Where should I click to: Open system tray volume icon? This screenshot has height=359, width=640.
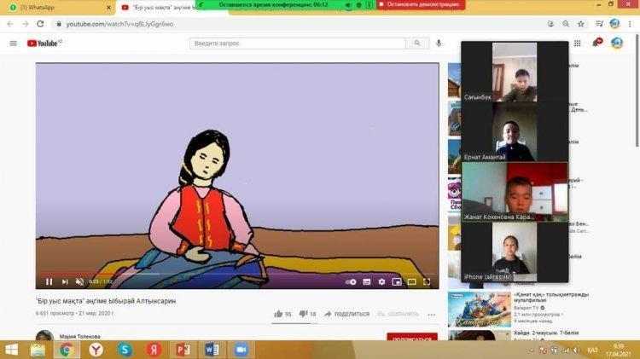[x=576, y=350]
